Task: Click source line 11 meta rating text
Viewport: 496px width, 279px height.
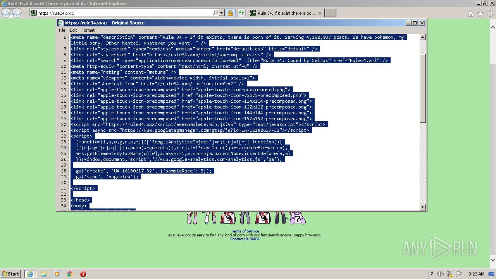Action: coord(123,72)
